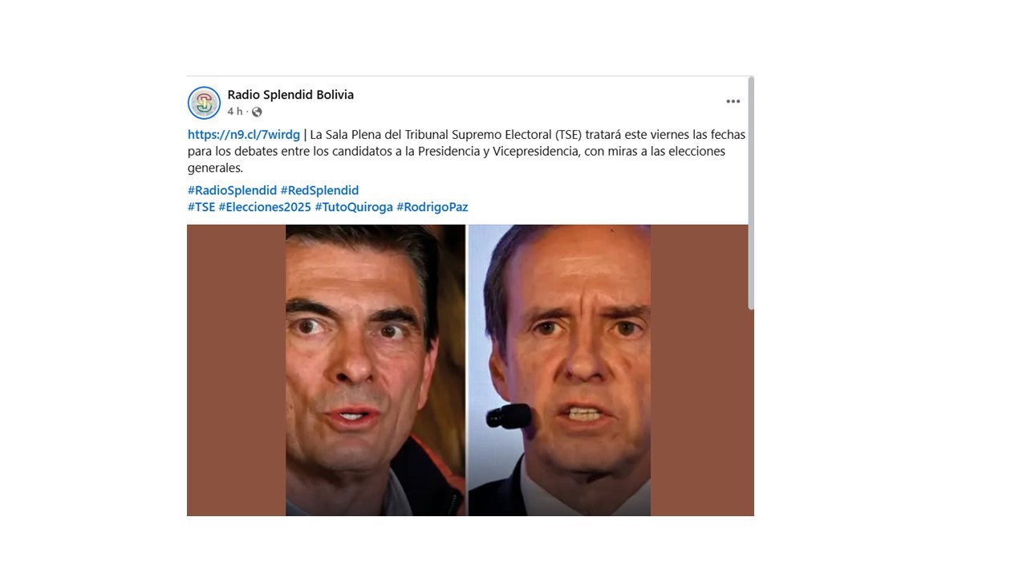This screenshot has height=578, width=1027.
Task: Open the #Elecciones2025 hashtag
Action: click(265, 207)
